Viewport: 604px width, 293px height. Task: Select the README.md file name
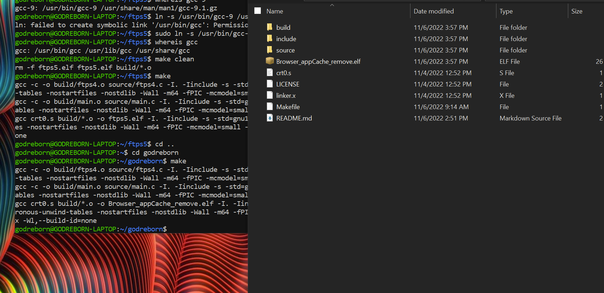tap(294, 118)
